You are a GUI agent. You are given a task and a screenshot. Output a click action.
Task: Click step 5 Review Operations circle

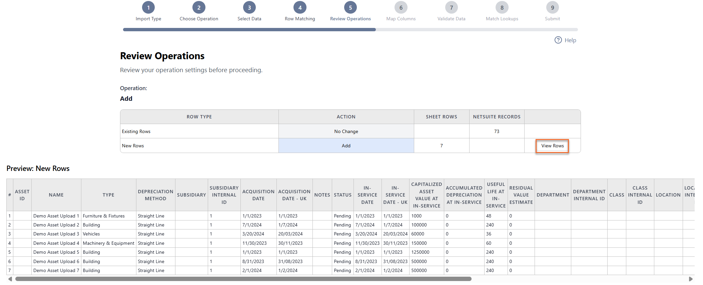350,8
